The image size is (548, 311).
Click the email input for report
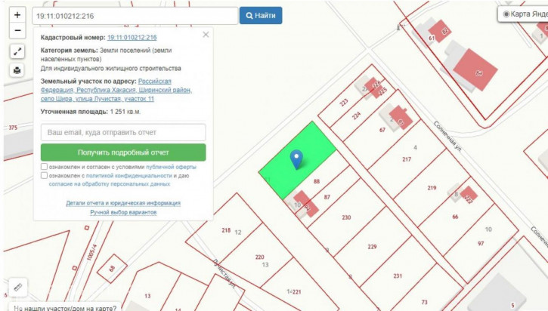point(122,132)
